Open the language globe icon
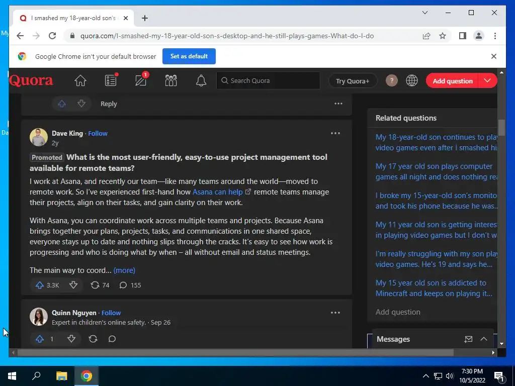 pyautogui.click(x=412, y=80)
